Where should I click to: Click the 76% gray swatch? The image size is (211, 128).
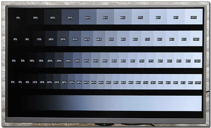point(153,82)
